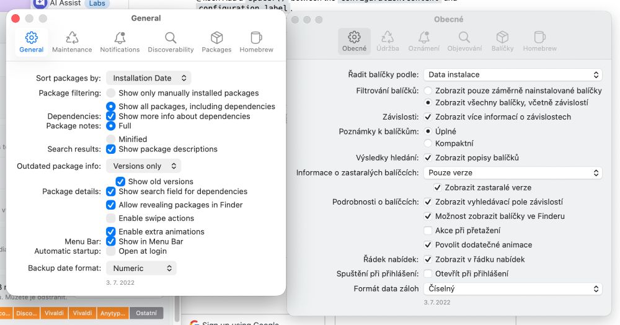Select Zobrazit všechny balíčky, včetně závislostí
Image resolution: width=620 pixels, height=325 pixels.
(428, 102)
